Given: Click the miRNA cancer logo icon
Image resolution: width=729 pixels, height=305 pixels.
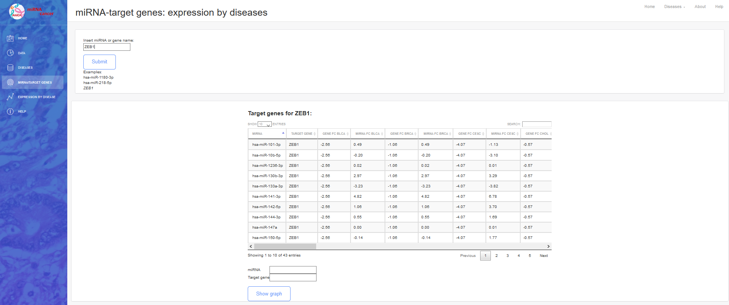Looking at the screenshot, I should point(17,11).
